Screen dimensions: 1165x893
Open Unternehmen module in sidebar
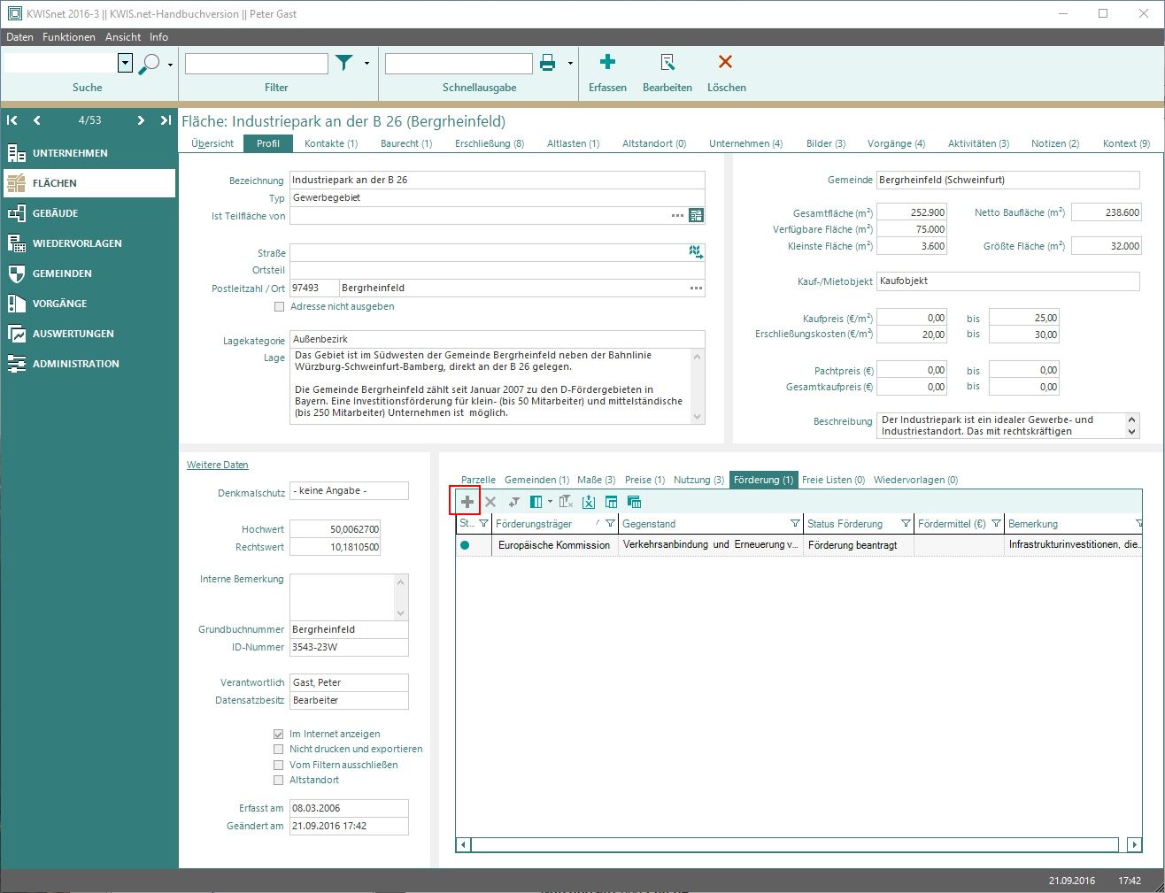89,153
